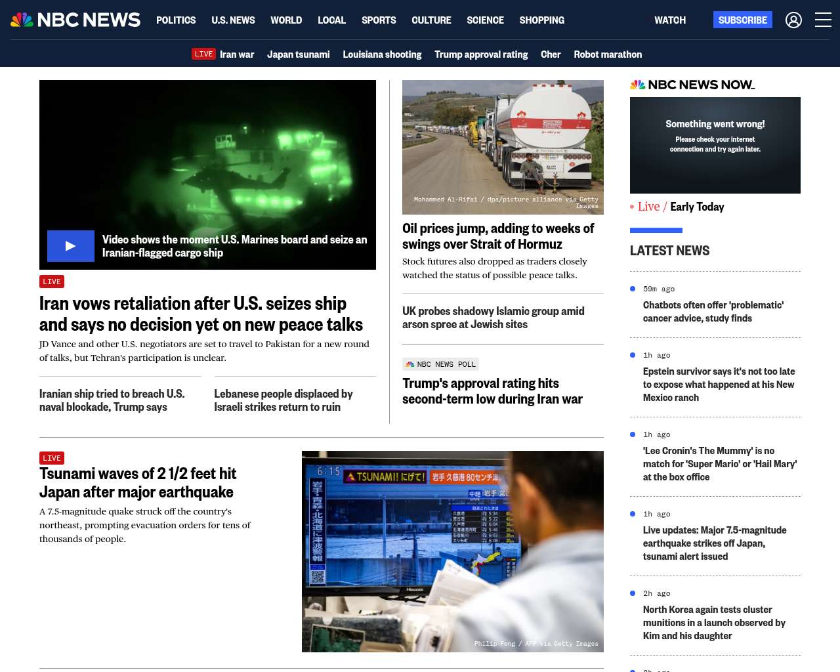This screenshot has width=840, height=672.
Task: Open the hamburger menu icon
Action: [x=823, y=20]
